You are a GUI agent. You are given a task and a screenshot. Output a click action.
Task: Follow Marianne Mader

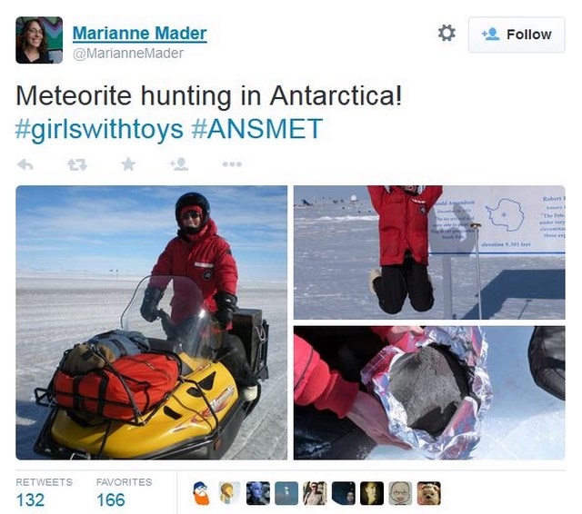[x=517, y=35]
